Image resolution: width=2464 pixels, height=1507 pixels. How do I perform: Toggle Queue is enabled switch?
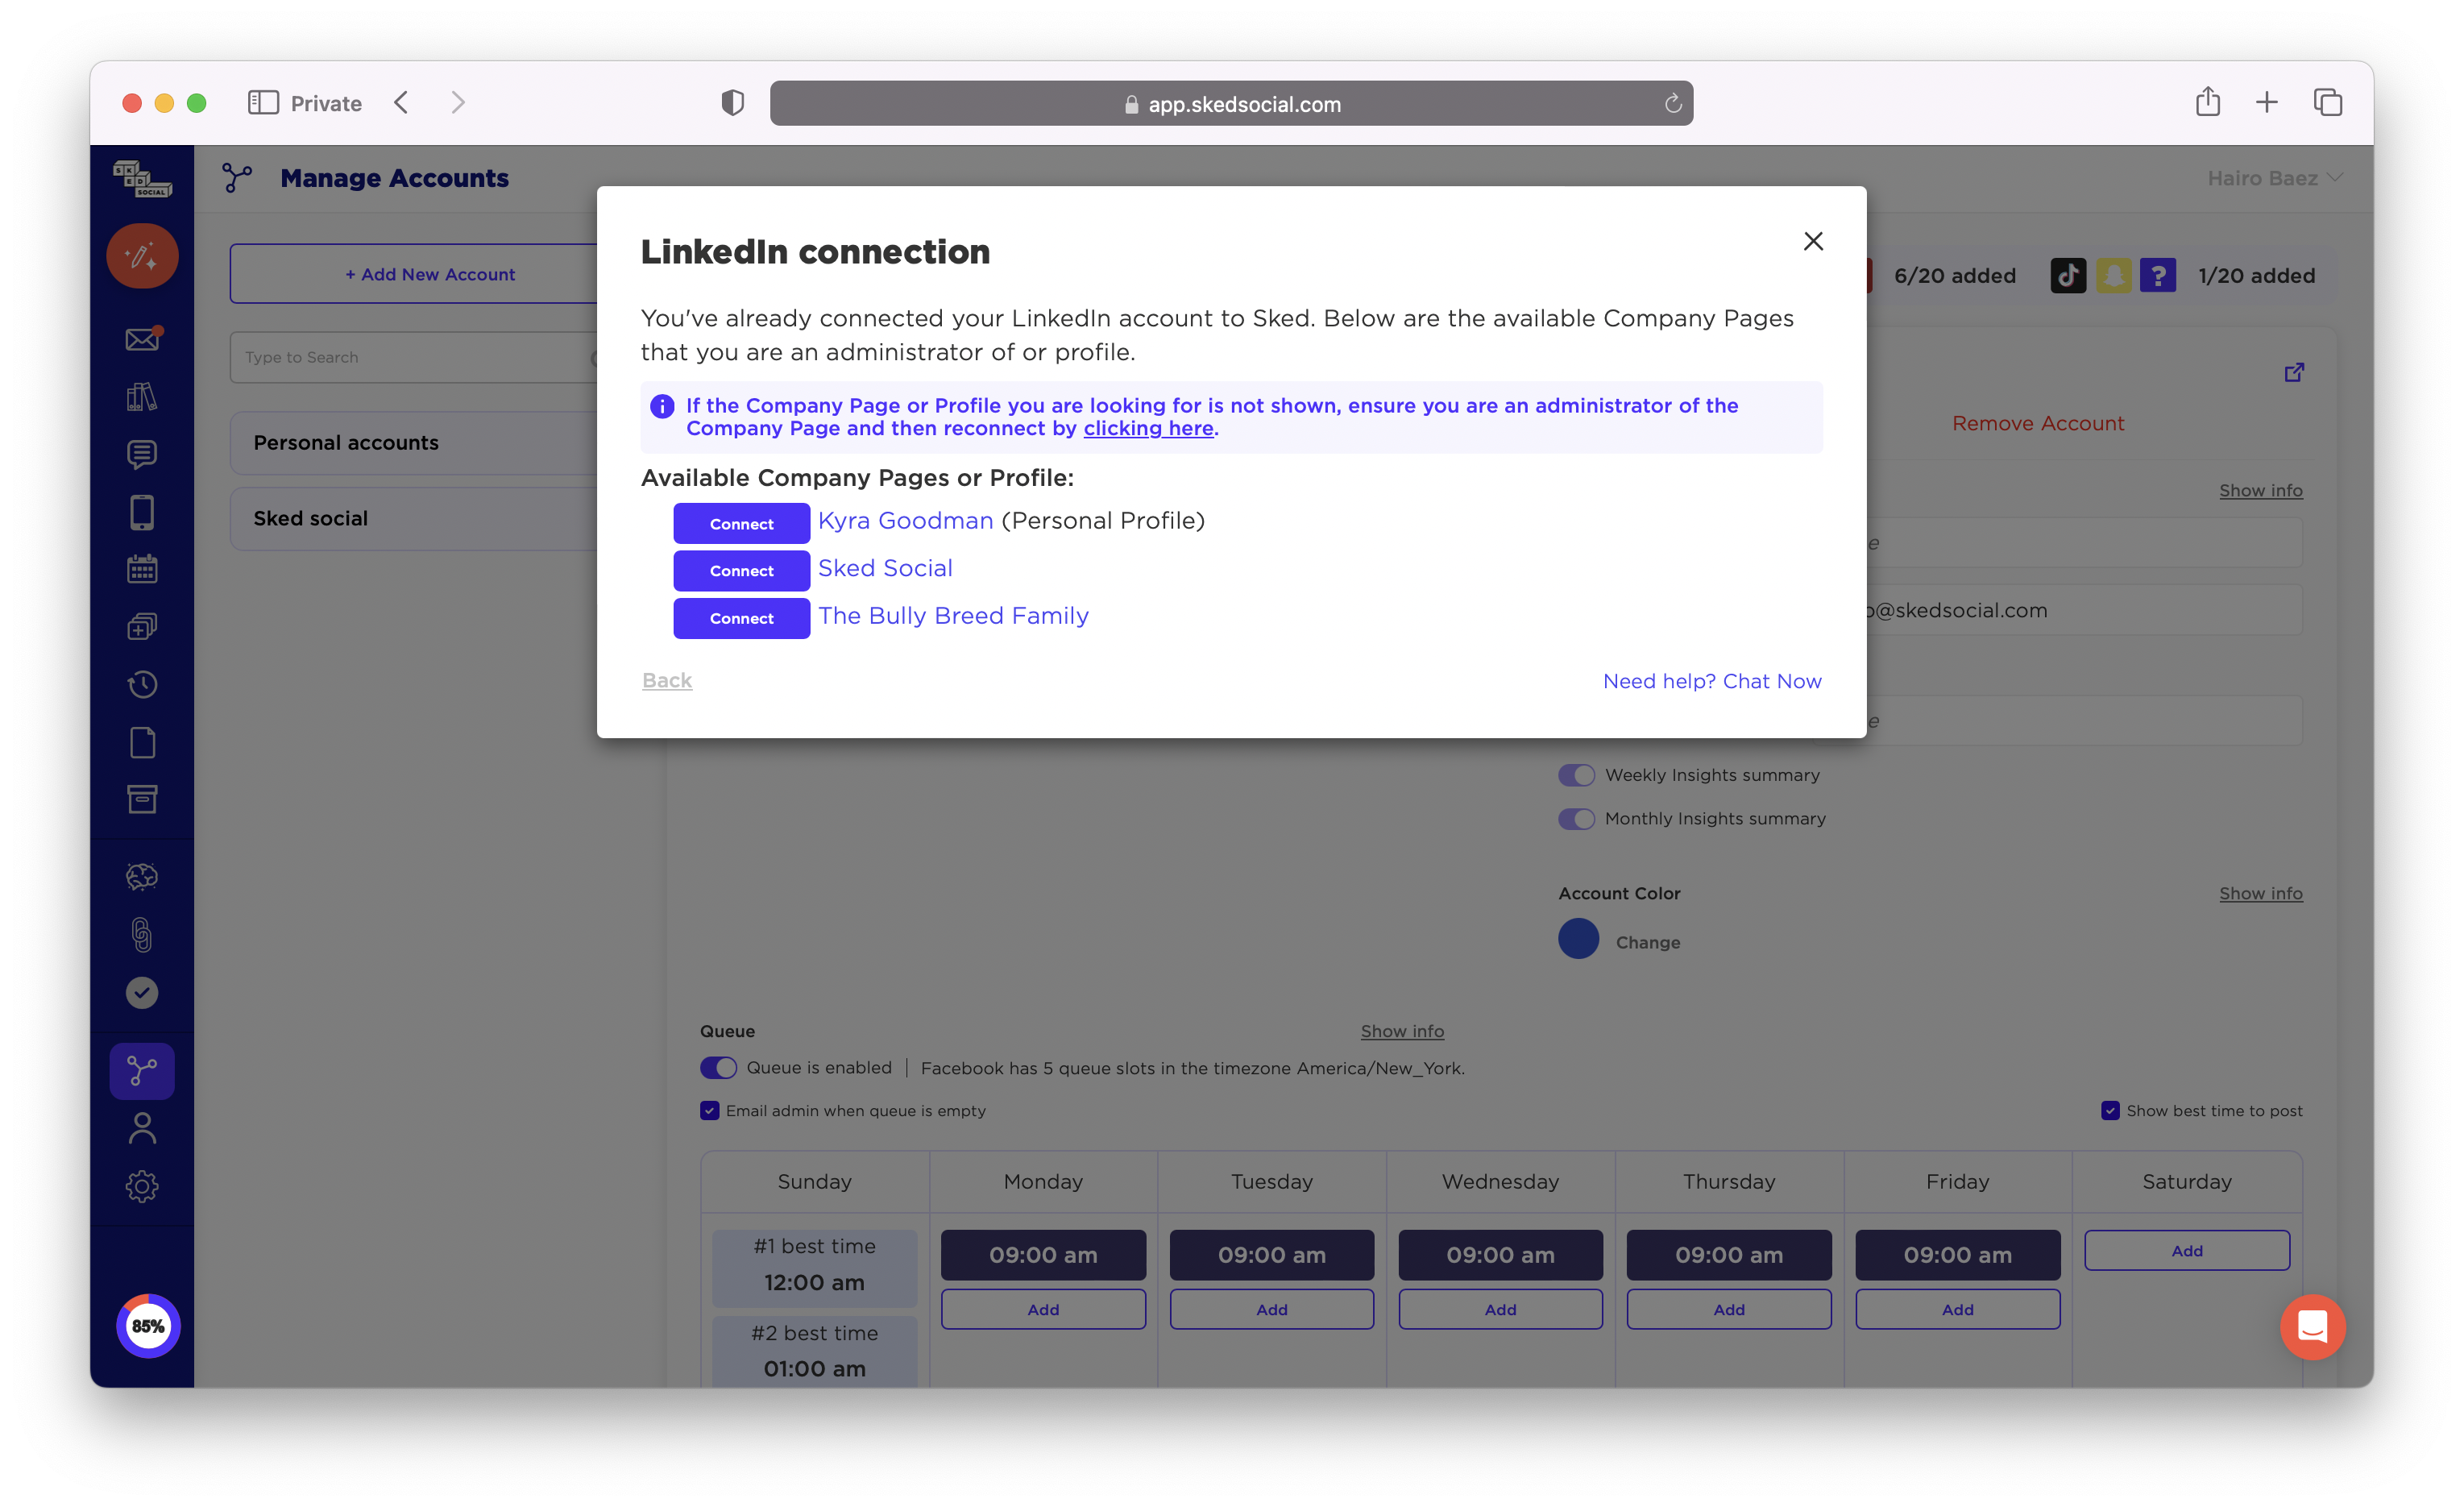(718, 1068)
